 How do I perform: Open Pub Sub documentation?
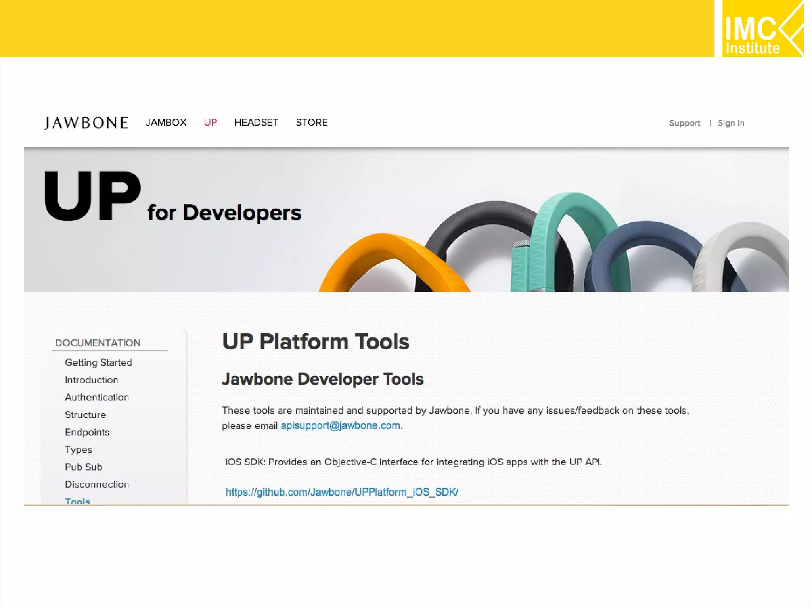(x=83, y=467)
